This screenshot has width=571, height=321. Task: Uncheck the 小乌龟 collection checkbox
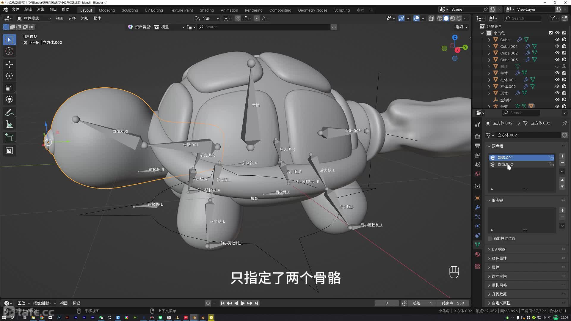[551, 33]
